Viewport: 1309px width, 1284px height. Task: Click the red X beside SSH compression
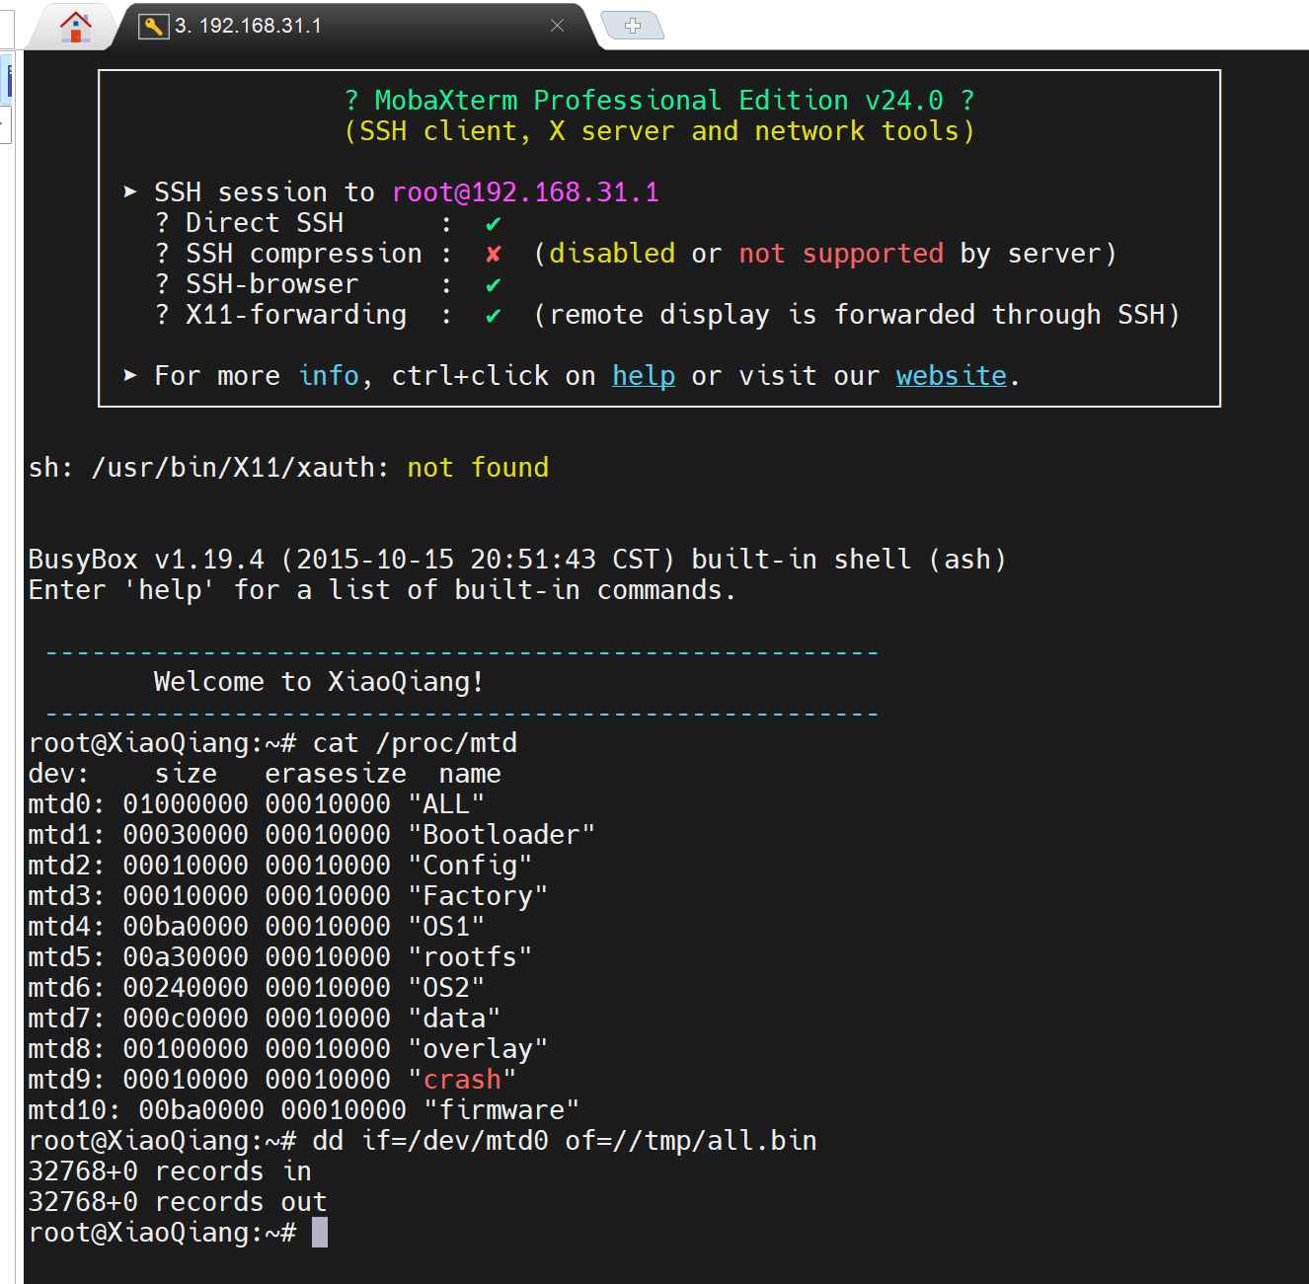[x=494, y=255]
